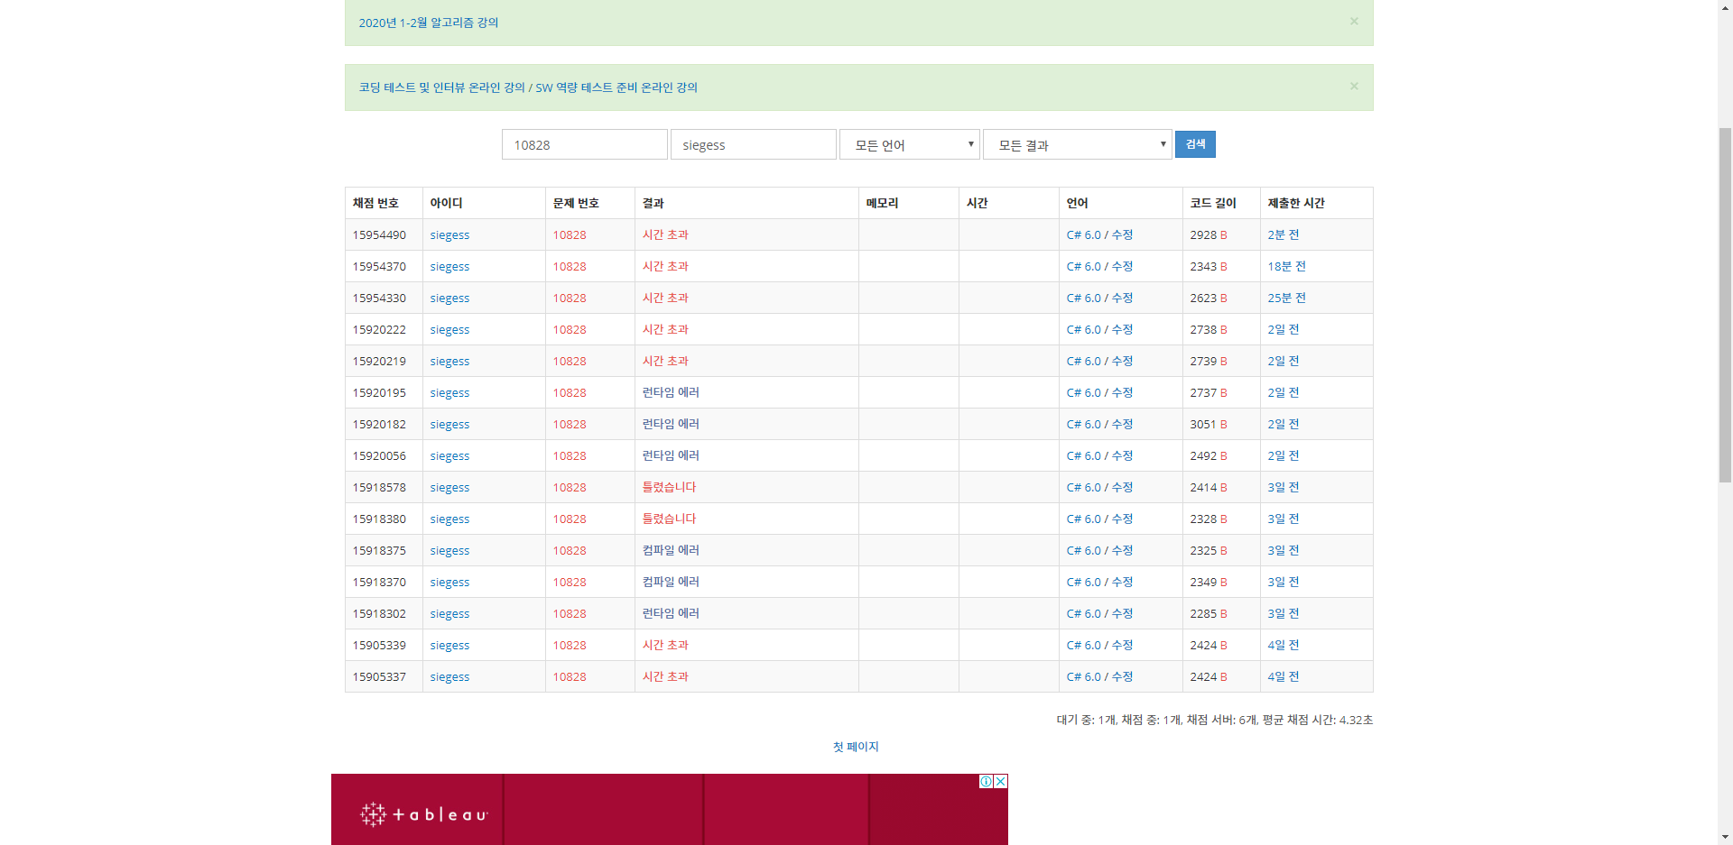The image size is (1733, 845).
Task: Open C# 6.0 source of submission 15920222
Action: coord(1083,329)
